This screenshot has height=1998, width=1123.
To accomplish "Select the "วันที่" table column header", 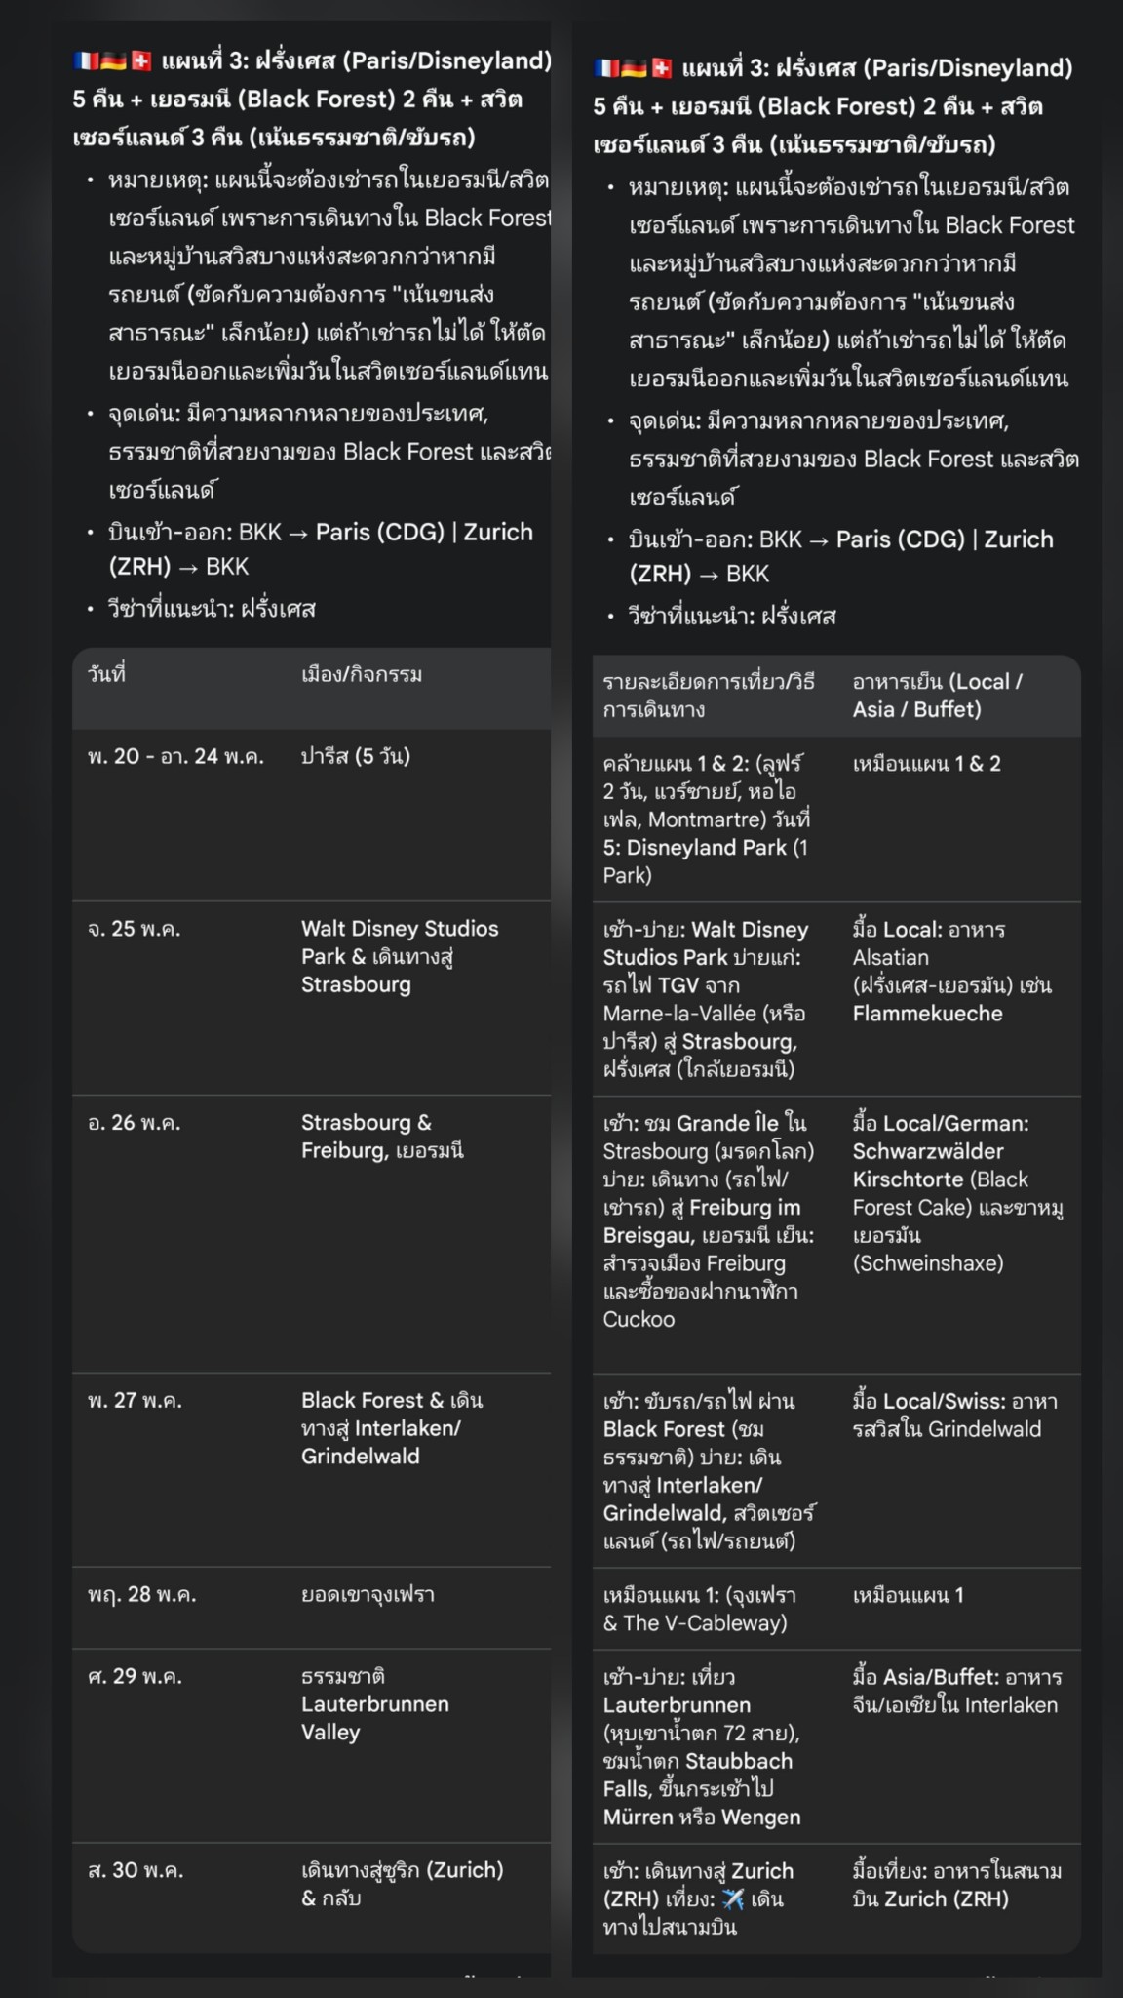I will point(107,674).
